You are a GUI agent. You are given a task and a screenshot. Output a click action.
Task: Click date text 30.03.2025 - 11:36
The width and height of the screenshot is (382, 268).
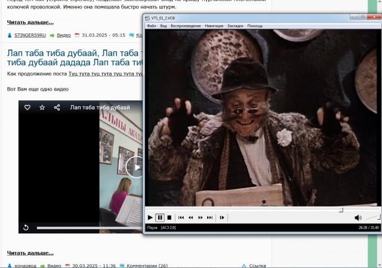pyautogui.click(x=94, y=266)
